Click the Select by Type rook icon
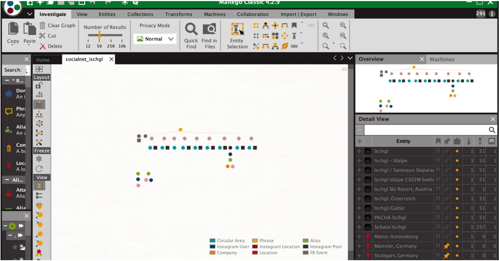Viewport: 499px width, 261px height. (294, 36)
